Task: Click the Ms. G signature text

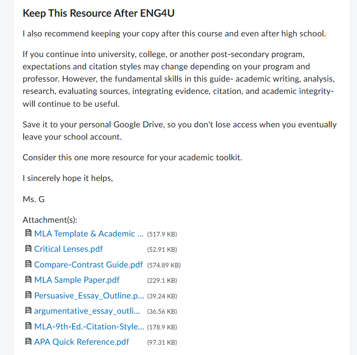Action: (x=34, y=199)
